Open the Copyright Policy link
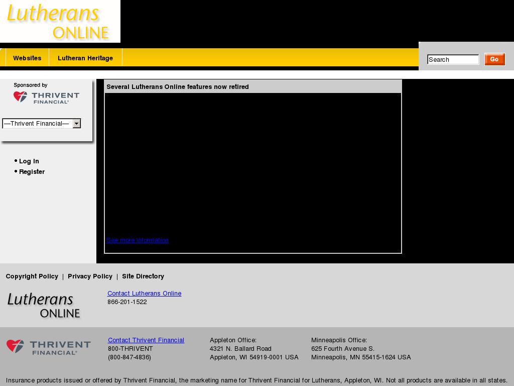The width and height of the screenshot is (514, 386). coord(32,276)
